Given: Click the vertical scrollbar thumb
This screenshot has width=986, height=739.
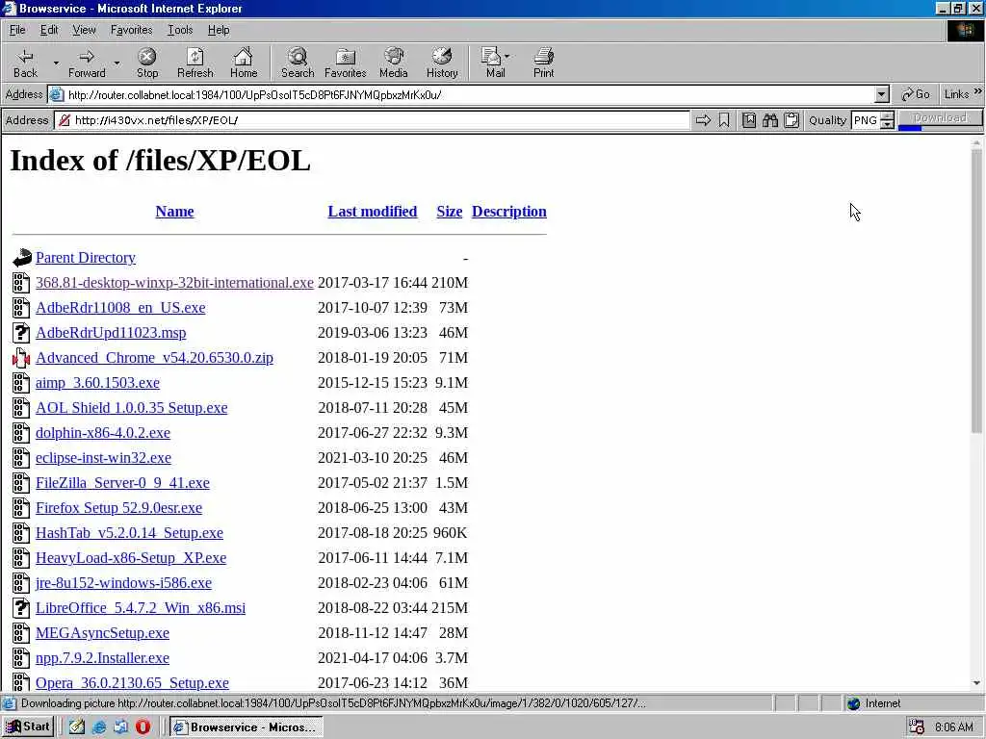Looking at the screenshot, I should pyautogui.click(x=976, y=293).
